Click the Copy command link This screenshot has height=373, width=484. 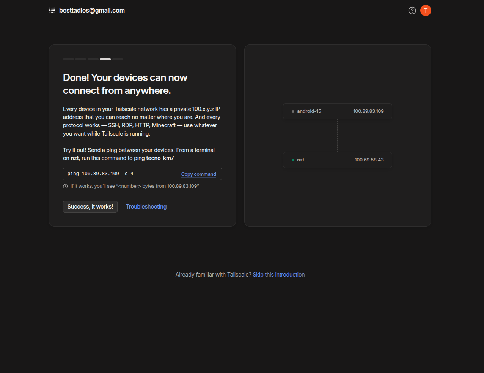click(198, 174)
